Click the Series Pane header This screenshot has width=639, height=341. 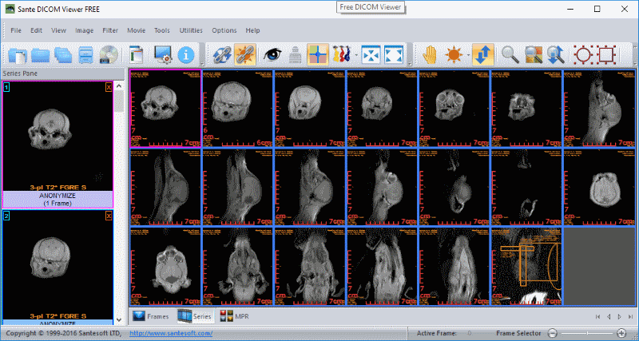click(62, 73)
